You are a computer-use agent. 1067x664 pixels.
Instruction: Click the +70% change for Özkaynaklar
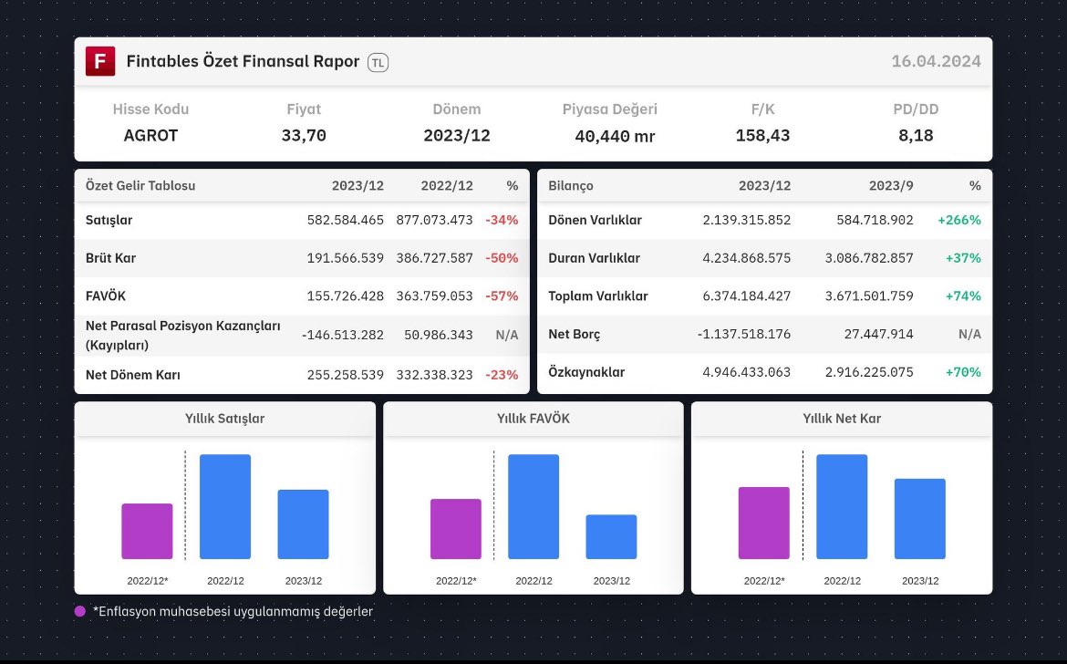click(963, 372)
